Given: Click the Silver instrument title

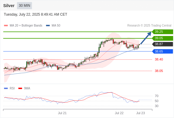Looking at the screenshot, I should point(9,6).
